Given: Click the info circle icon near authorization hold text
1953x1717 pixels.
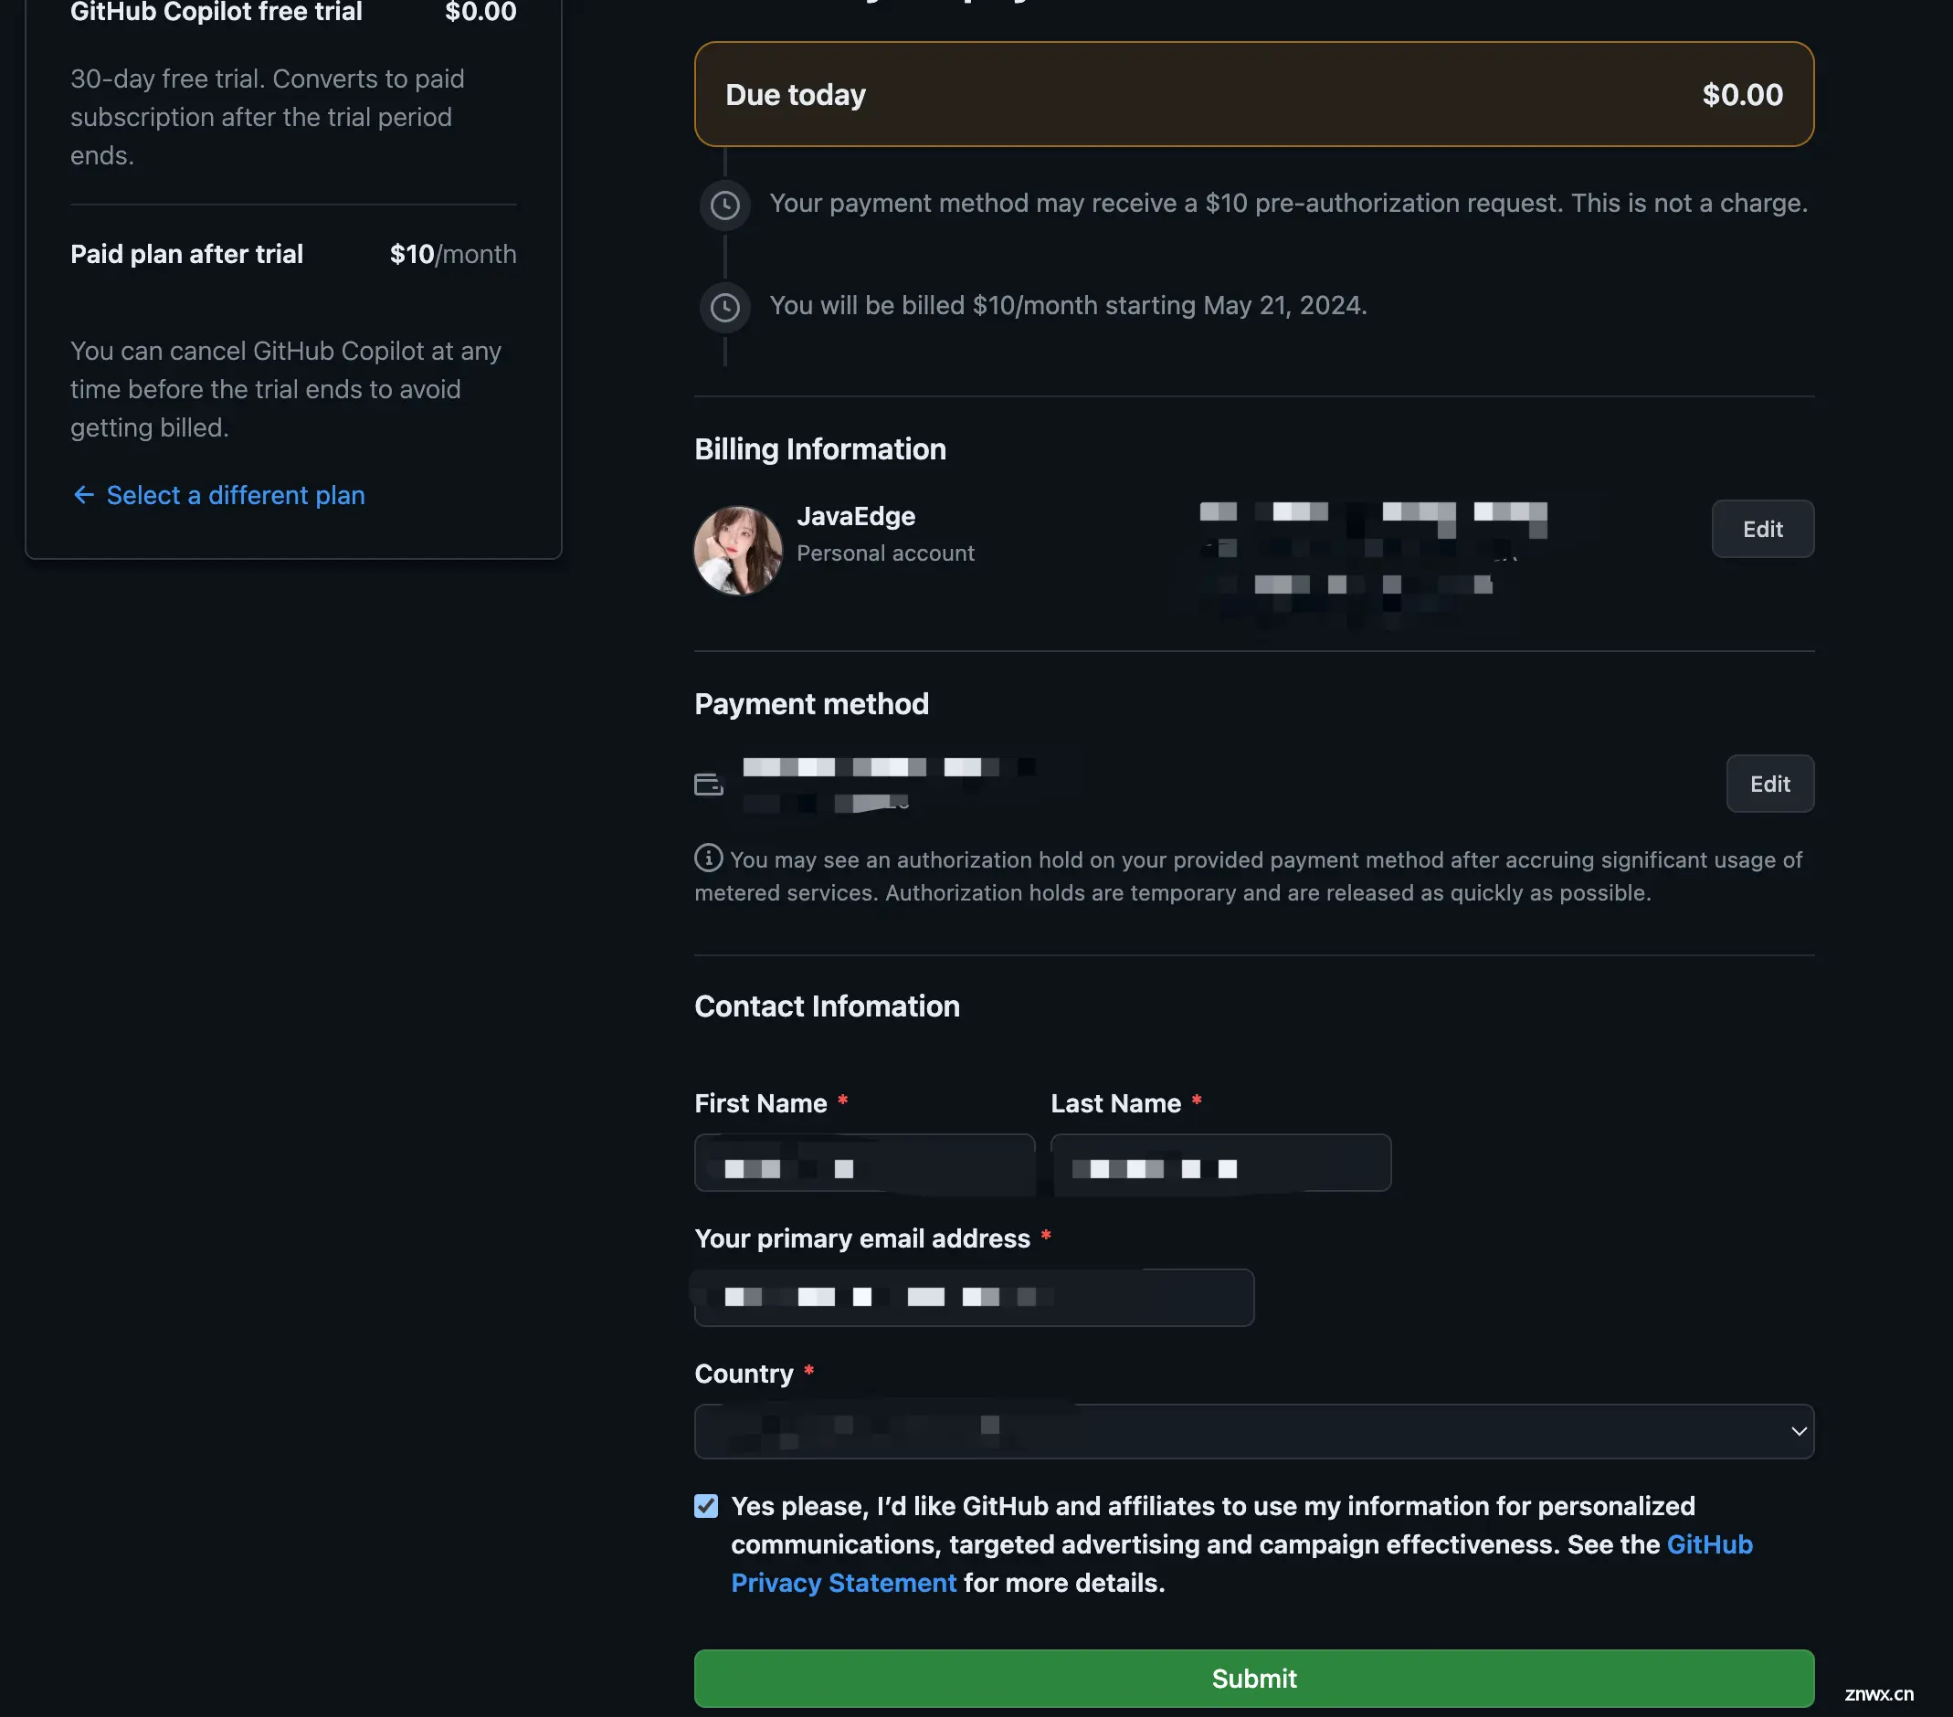Looking at the screenshot, I should point(706,858).
